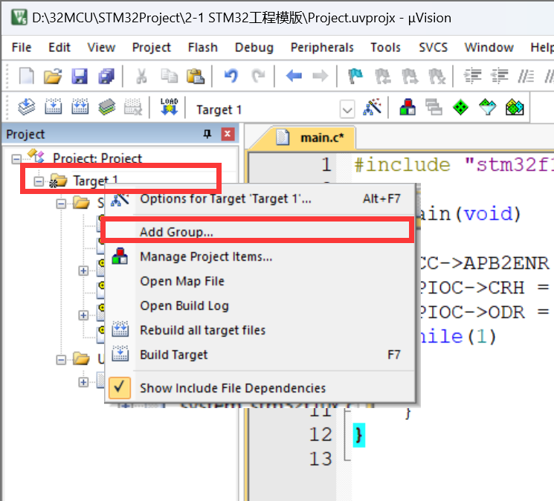Collapse the Project: Project root node
This screenshot has height=501, width=554.
(x=16, y=159)
